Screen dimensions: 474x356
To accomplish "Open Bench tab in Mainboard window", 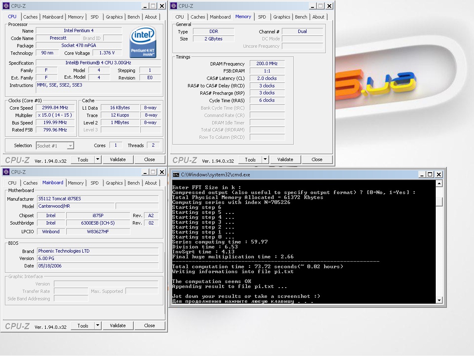I will [134, 183].
